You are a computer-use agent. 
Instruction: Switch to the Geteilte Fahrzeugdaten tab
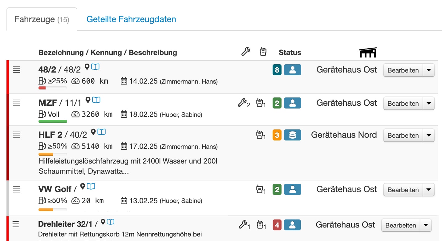pos(131,19)
